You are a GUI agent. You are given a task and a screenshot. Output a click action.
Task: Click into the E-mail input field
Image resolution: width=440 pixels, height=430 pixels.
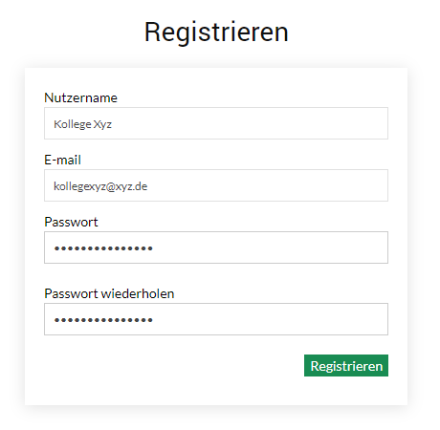coord(216,185)
